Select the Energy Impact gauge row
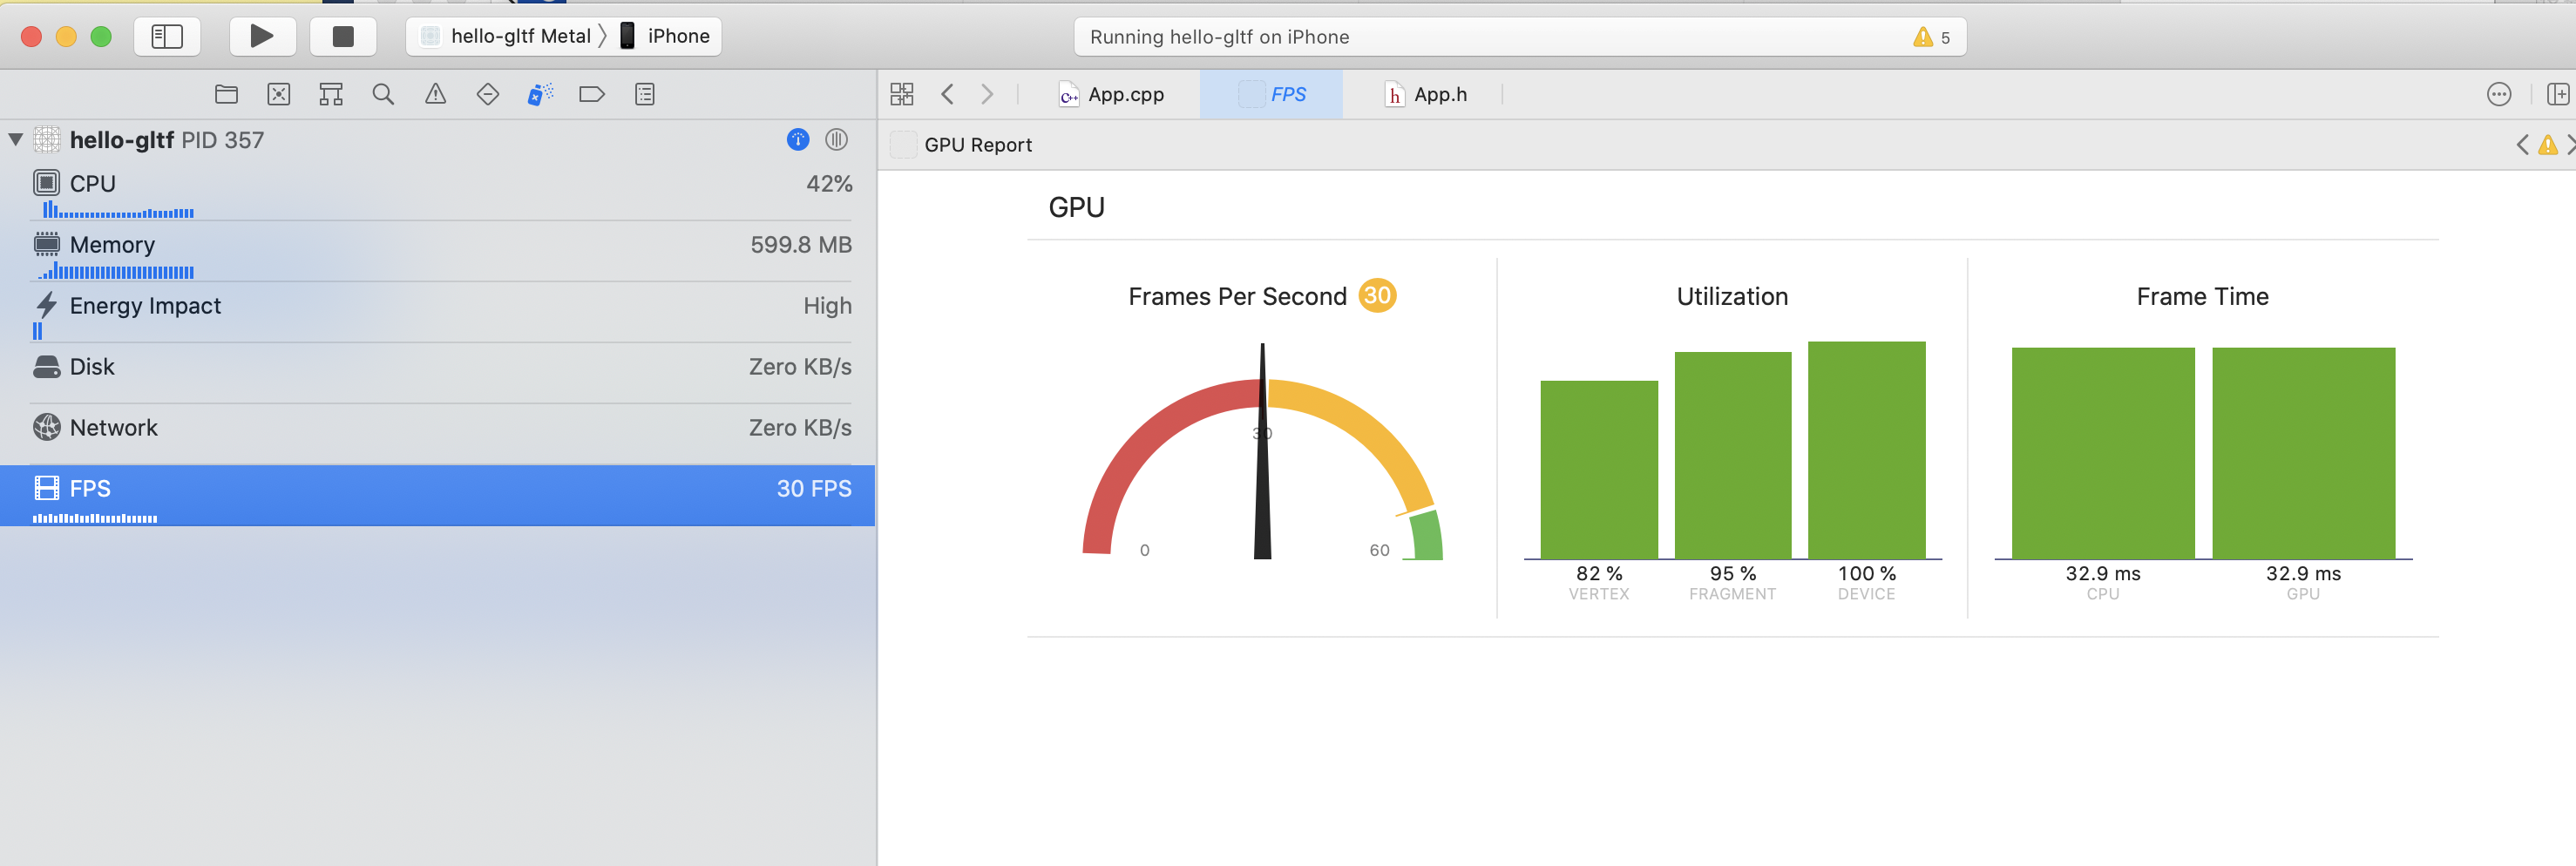 click(438, 314)
